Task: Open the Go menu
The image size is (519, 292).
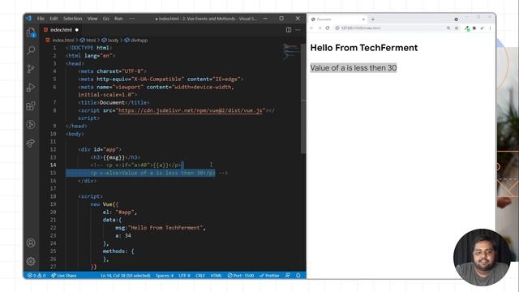Action: pyautogui.click(x=106, y=19)
